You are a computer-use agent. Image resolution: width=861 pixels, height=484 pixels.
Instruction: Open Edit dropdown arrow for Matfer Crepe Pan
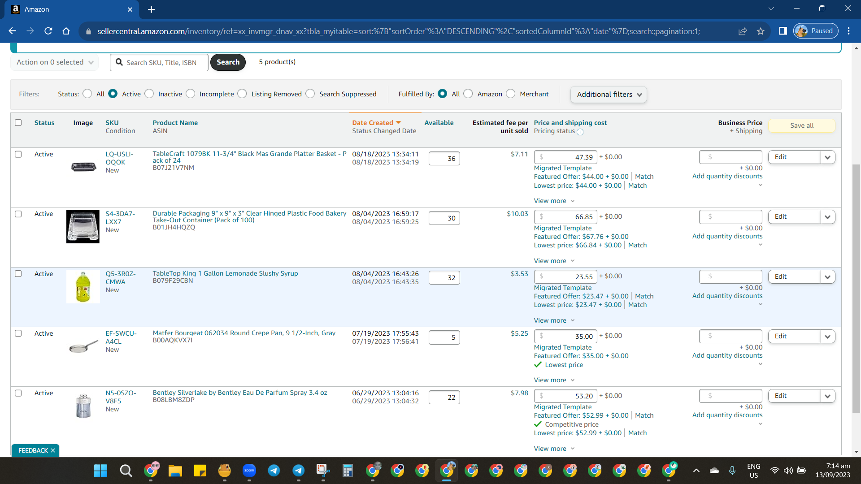pyautogui.click(x=828, y=337)
